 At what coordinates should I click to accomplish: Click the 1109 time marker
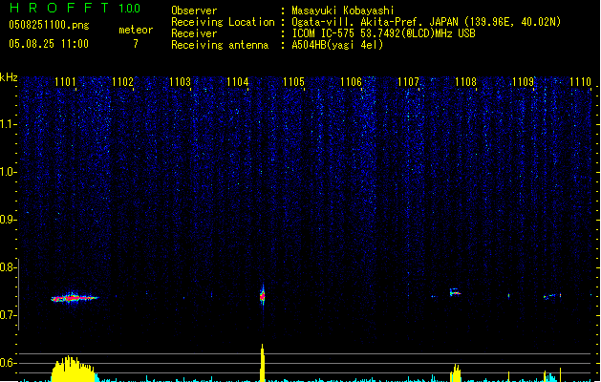[x=523, y=82]
